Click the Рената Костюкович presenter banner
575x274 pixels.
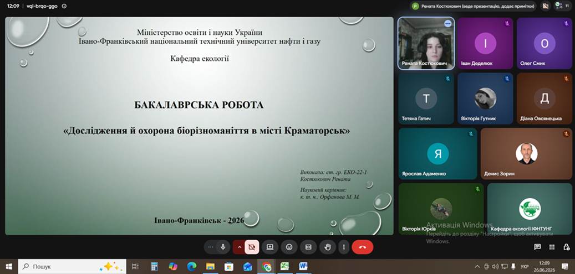tap(474, 6)
